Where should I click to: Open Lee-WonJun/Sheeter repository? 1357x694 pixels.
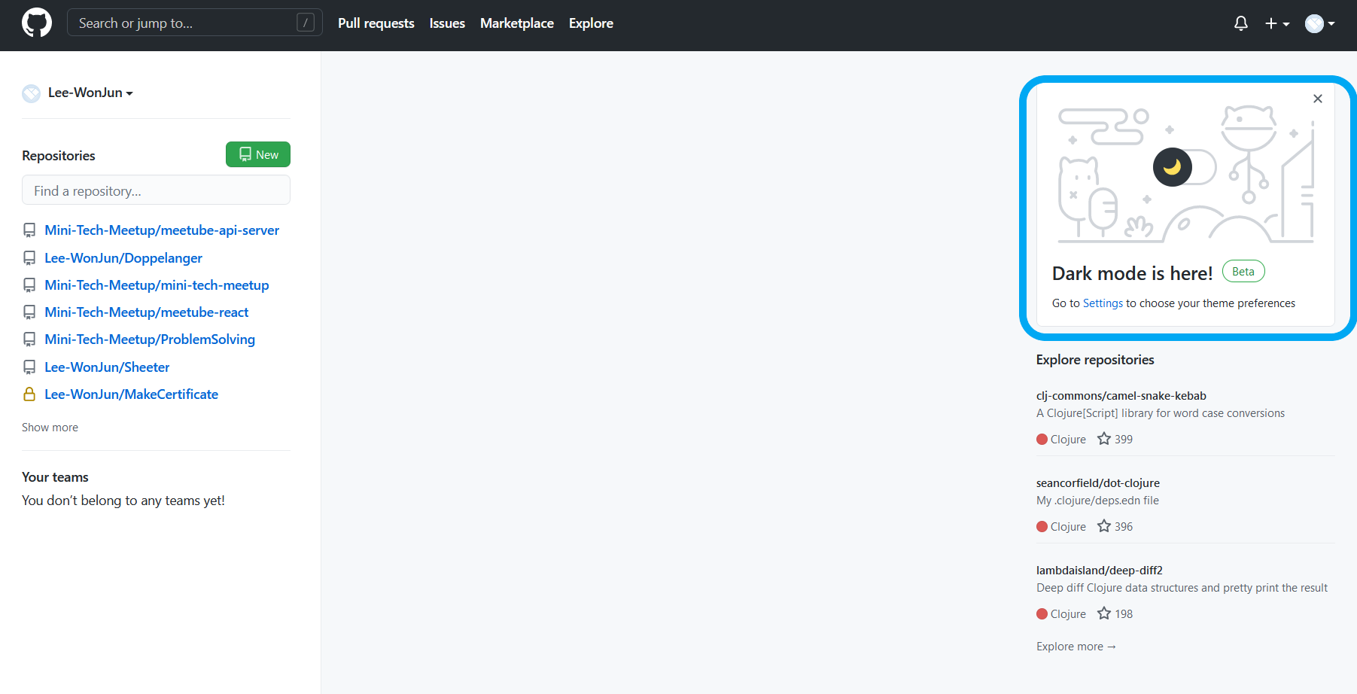coord(107,367)
